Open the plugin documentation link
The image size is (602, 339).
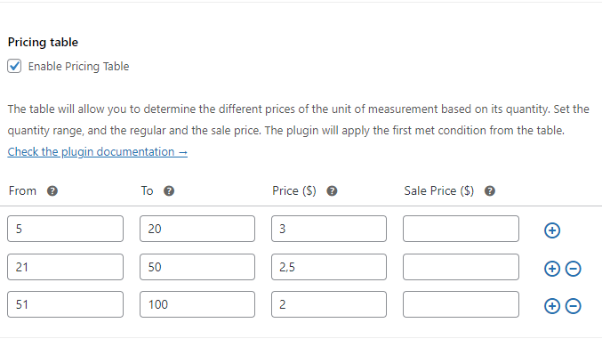click(x=98, y=152)
